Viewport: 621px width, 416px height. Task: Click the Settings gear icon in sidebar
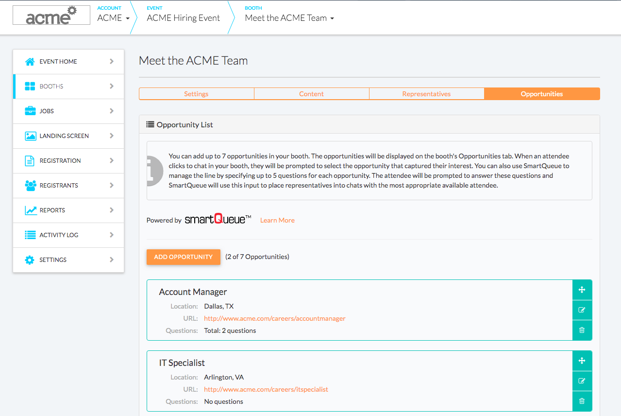[30, 260]
